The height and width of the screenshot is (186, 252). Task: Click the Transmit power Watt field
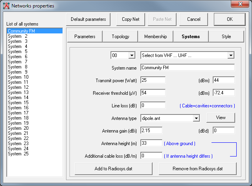click(x=153, y=80)
